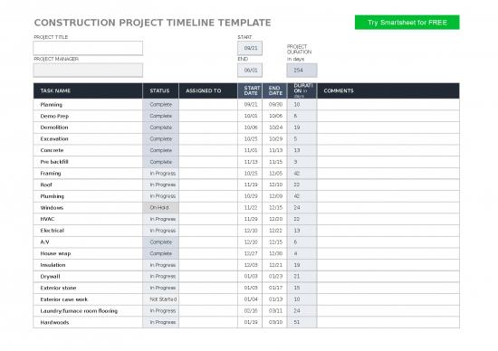Select the Exterior case work task cell
Image resolution: width=498 pixels, height=351 pixels.
(88, 299)
